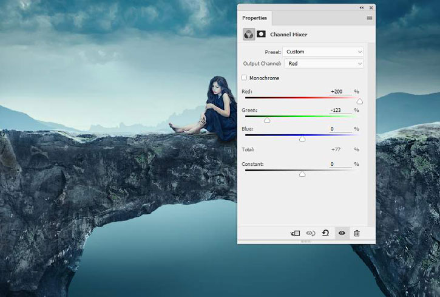This screenshot has height=297, width=440.
Task: Click the Green channel slider handle
Action: point(267,120)
